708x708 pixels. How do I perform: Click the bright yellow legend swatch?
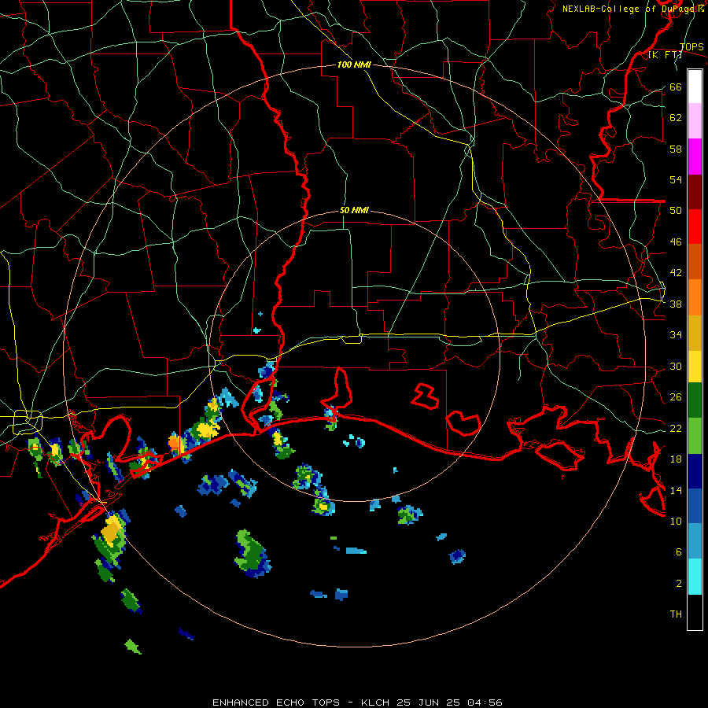coord(695,367)
